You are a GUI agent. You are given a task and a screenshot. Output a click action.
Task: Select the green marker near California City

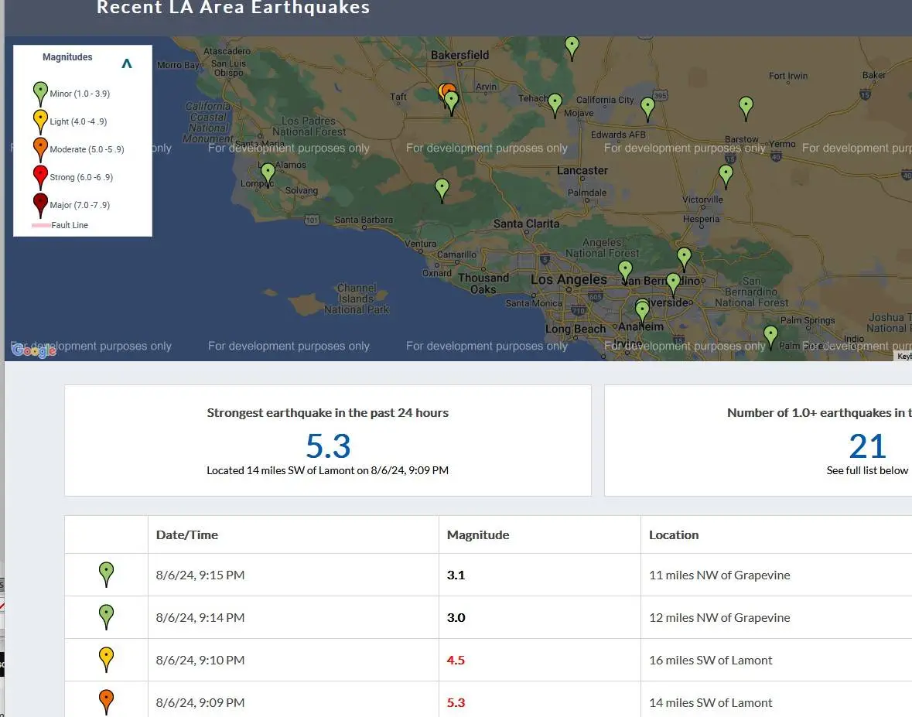point(647,108)
